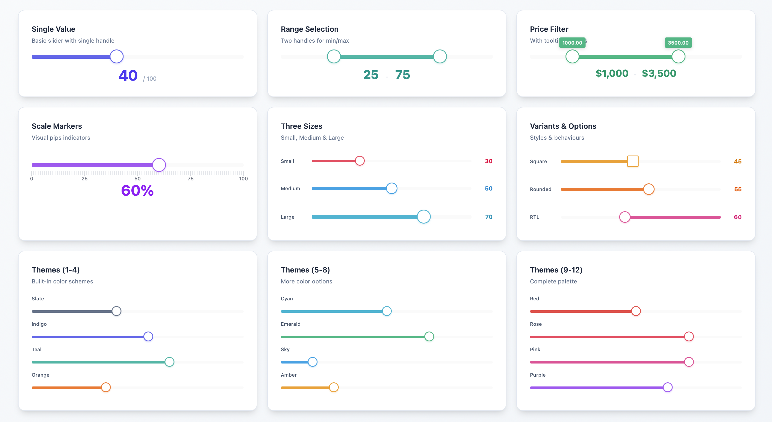Click the pink RTL slider handle
This screenshot has height=422, width=772.
tap(624, 217)
